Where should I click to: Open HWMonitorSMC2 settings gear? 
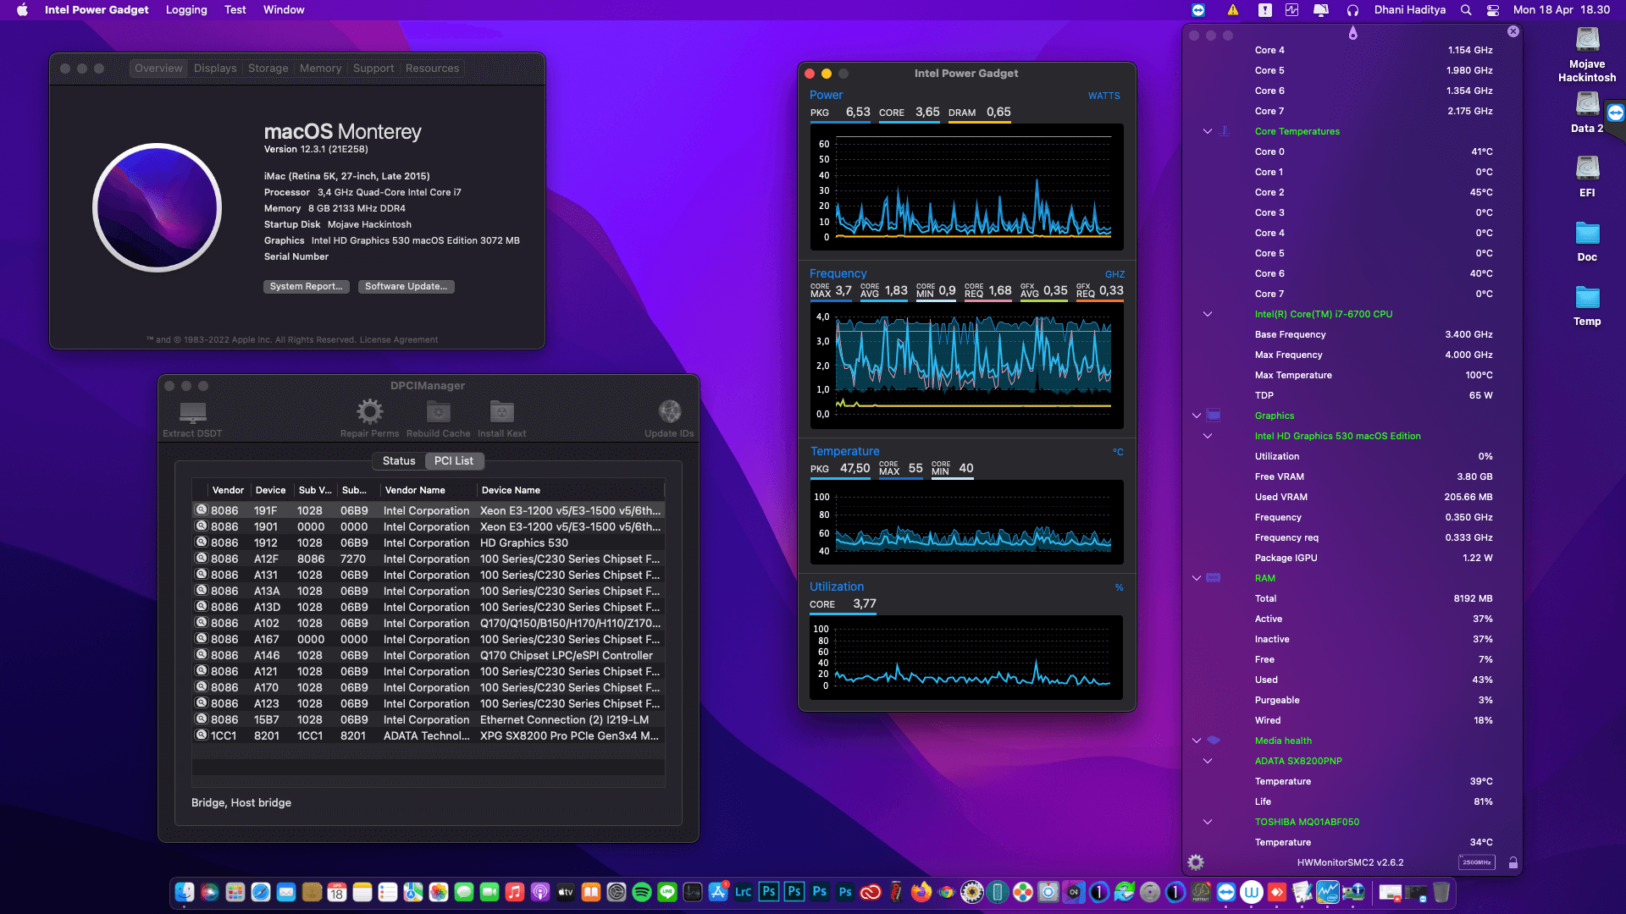point(1196,862)
